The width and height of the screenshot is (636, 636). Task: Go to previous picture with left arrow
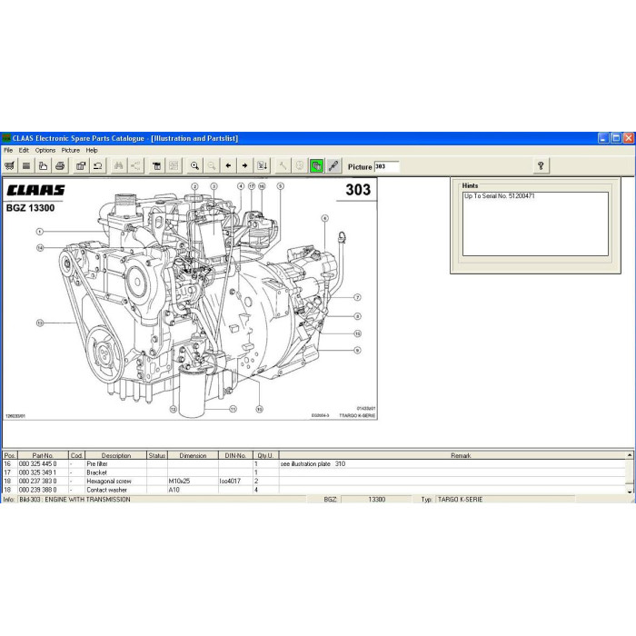coord(228,166)
